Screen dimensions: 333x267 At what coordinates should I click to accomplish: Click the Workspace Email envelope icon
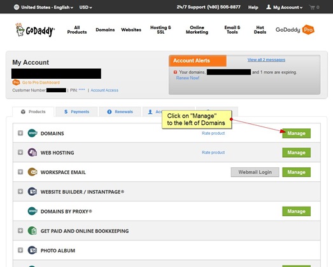pyautogui.click(x=32, y=172)
